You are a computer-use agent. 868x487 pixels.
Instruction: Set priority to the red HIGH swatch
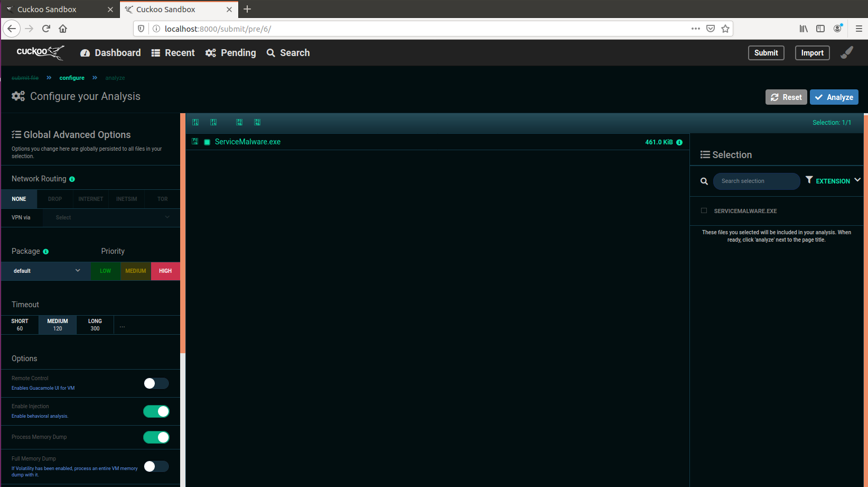tap(165, 271)
